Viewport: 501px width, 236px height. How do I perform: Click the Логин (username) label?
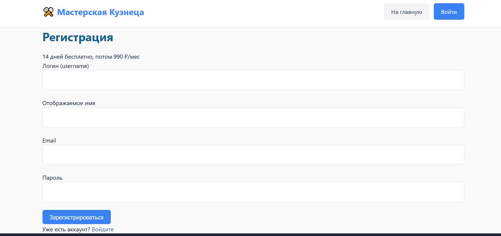(x=66, y=66)
